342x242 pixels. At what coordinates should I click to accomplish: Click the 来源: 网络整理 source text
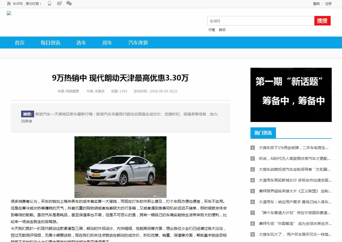pyautogui.click(x=68, y=91)
